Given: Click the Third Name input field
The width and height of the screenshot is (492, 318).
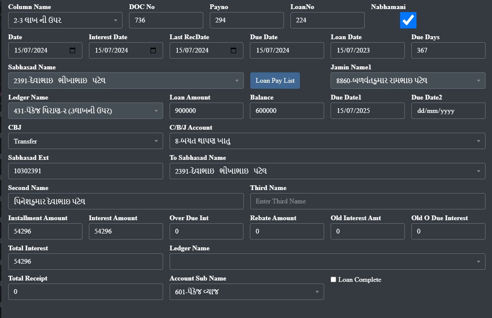Looking at the screenshot, I should click(367, 201).
